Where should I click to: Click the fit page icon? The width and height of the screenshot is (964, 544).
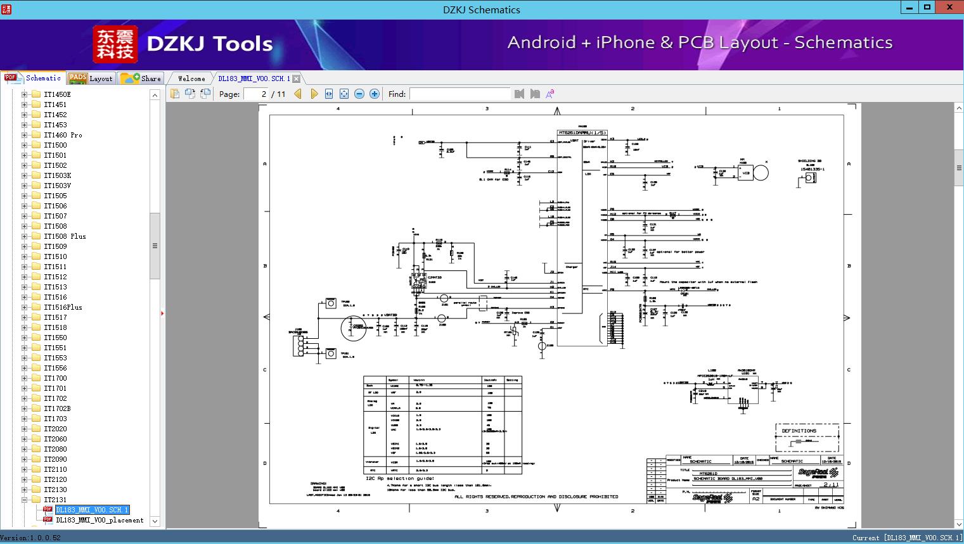pyautogui.click(x=344, y=94)
